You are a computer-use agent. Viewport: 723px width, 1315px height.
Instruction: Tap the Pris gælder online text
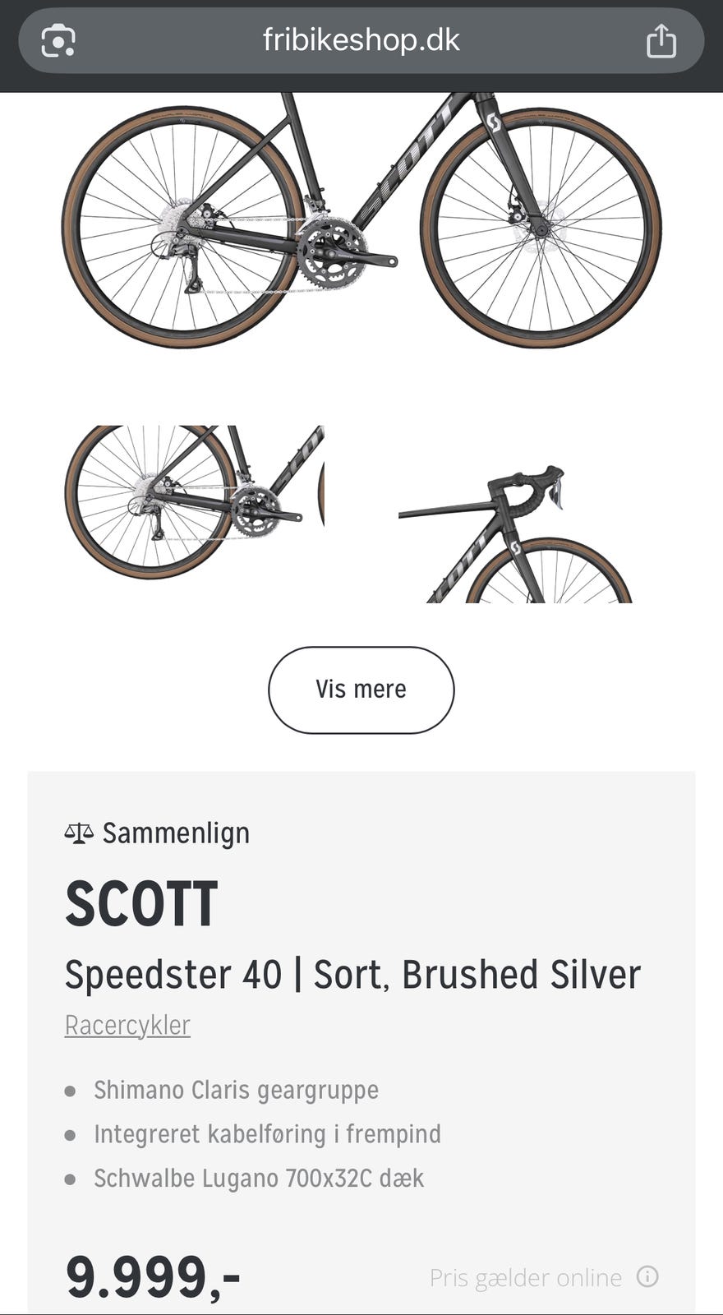(x=525, y=1277)
